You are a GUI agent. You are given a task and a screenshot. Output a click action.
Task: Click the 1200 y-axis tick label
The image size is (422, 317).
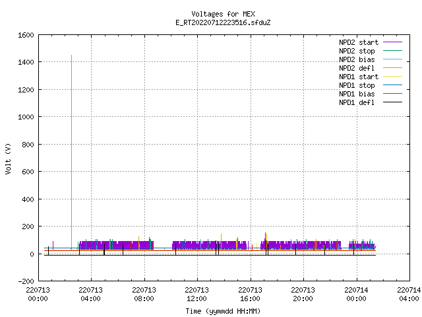click(x=26, y=90)
